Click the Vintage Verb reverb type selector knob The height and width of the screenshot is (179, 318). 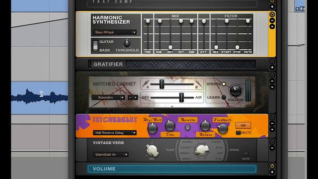tap(202, 150)
